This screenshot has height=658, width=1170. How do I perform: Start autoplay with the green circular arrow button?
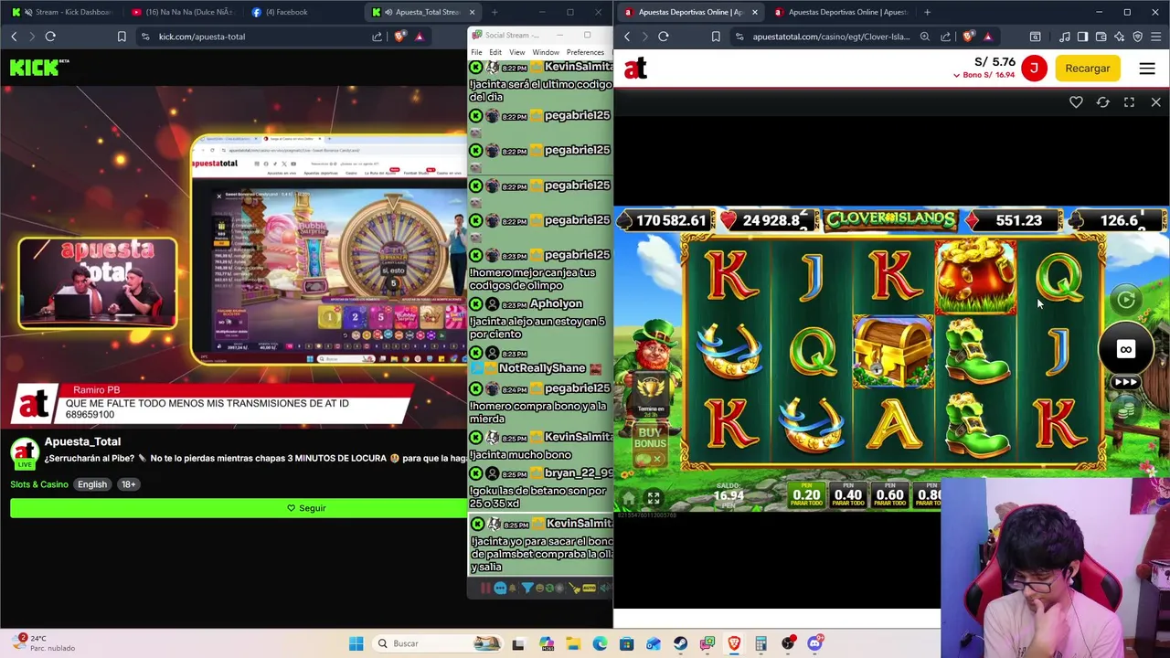(x=1126, y=299)
